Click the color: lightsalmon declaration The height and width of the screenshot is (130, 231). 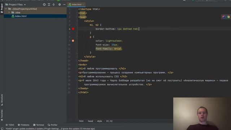[109, 41]
